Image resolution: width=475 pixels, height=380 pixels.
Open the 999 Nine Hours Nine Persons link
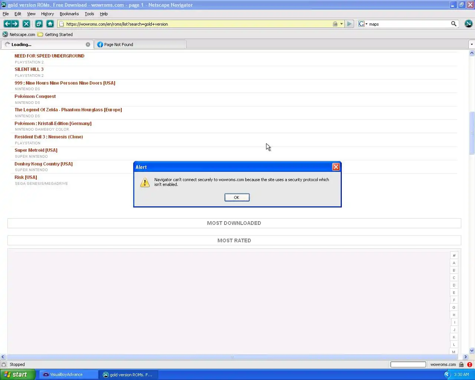click(x=65, y=83)
